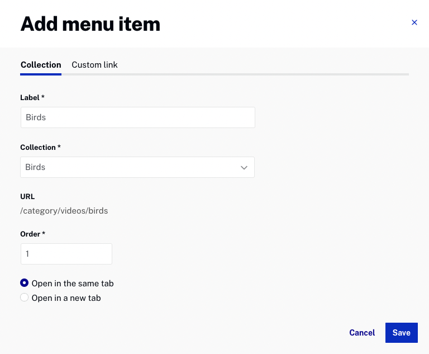Focus the Label field containing Birds
The height and width of the screenshot is (354, 429).
click(138, 117)
